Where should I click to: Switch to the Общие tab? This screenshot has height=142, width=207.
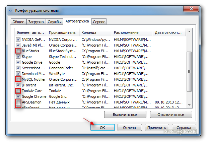click(18, 22)
